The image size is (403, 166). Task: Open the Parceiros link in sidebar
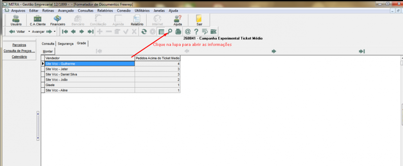click(x=19, y=45)
